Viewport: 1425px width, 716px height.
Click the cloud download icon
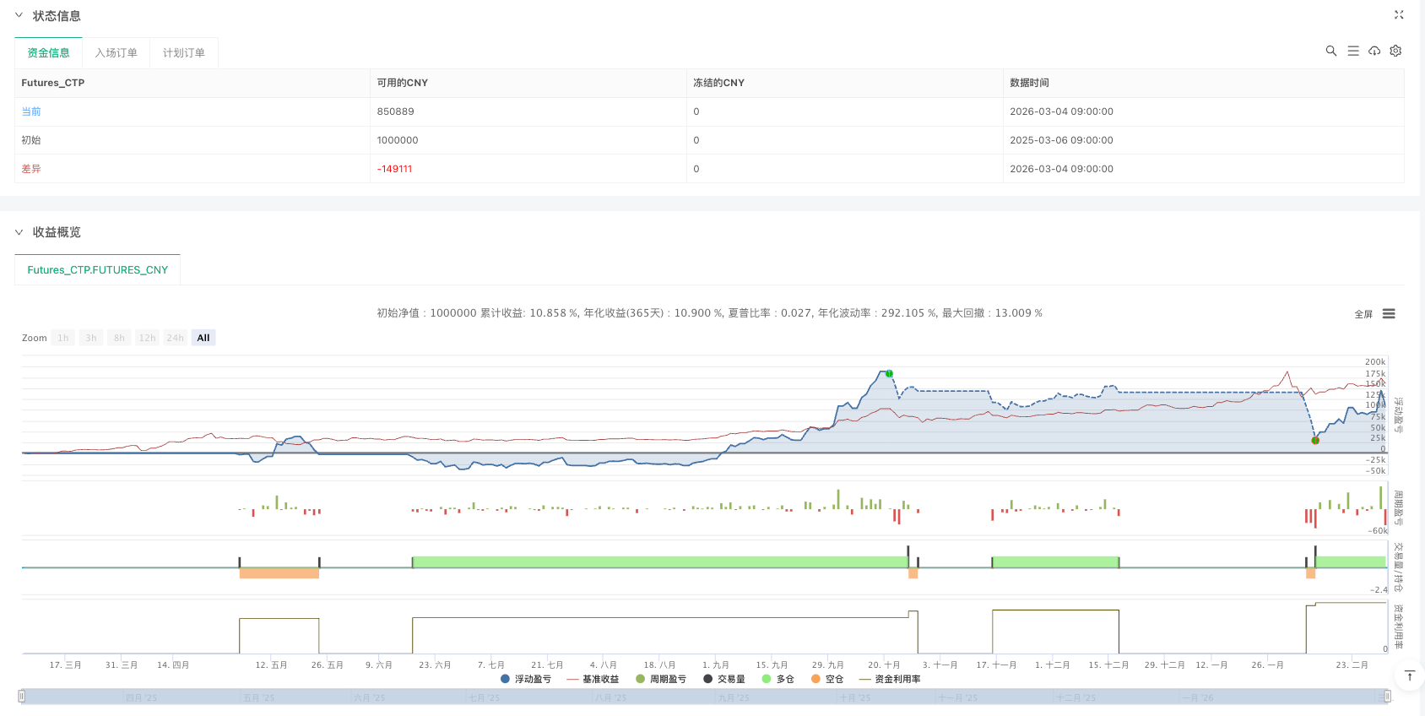tap(1374, 51)
